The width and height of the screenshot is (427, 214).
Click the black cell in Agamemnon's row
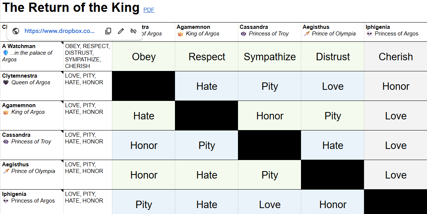click(x=206, y=116)
